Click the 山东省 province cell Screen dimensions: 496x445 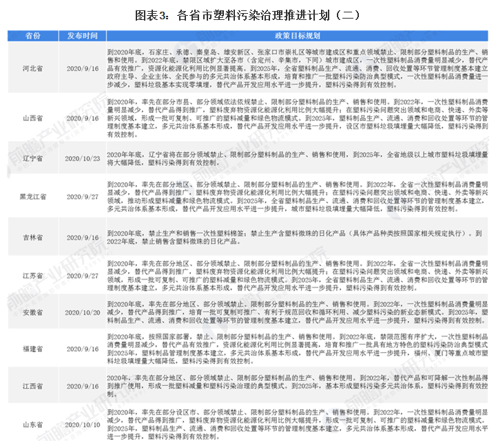click(x=33, y=424)
